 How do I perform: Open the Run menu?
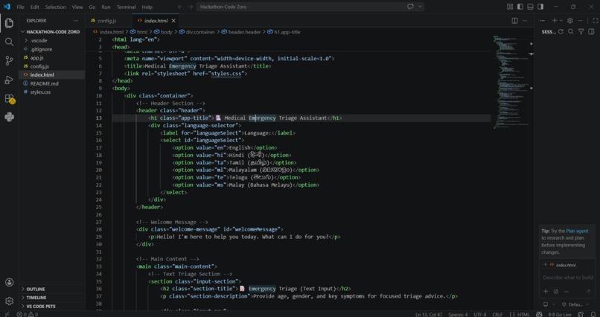coord(106,7)
